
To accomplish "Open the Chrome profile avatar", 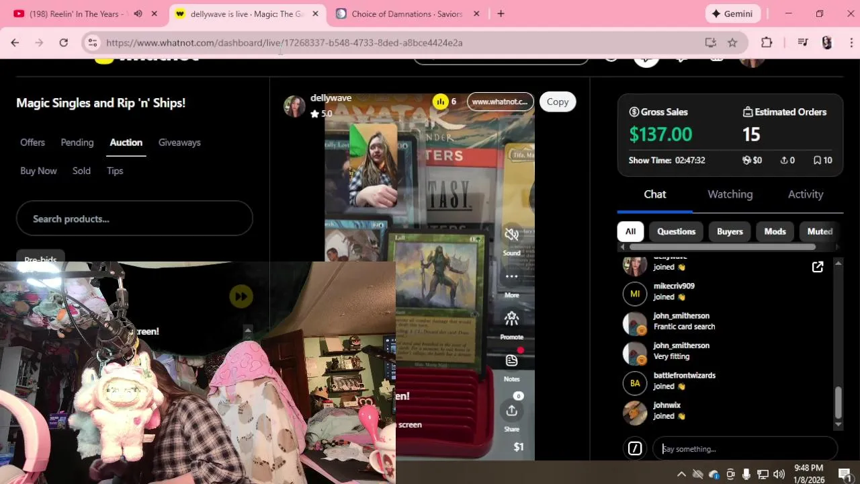I will tap(827, 42).
